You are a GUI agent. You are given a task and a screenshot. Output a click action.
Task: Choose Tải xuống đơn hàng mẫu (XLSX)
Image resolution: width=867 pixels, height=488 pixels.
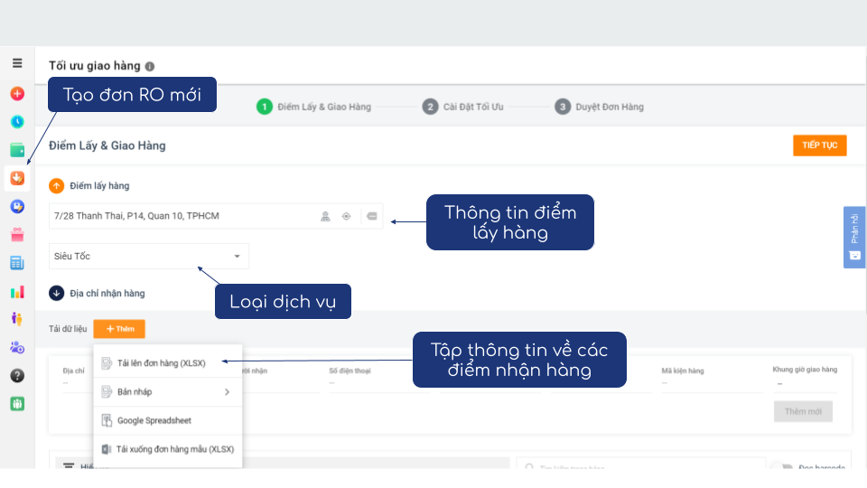168,449
